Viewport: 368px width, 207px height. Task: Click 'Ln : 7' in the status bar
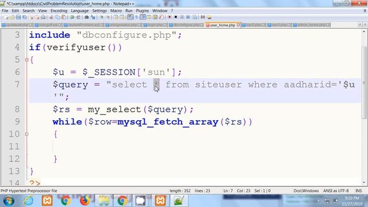tap(228, 191)
